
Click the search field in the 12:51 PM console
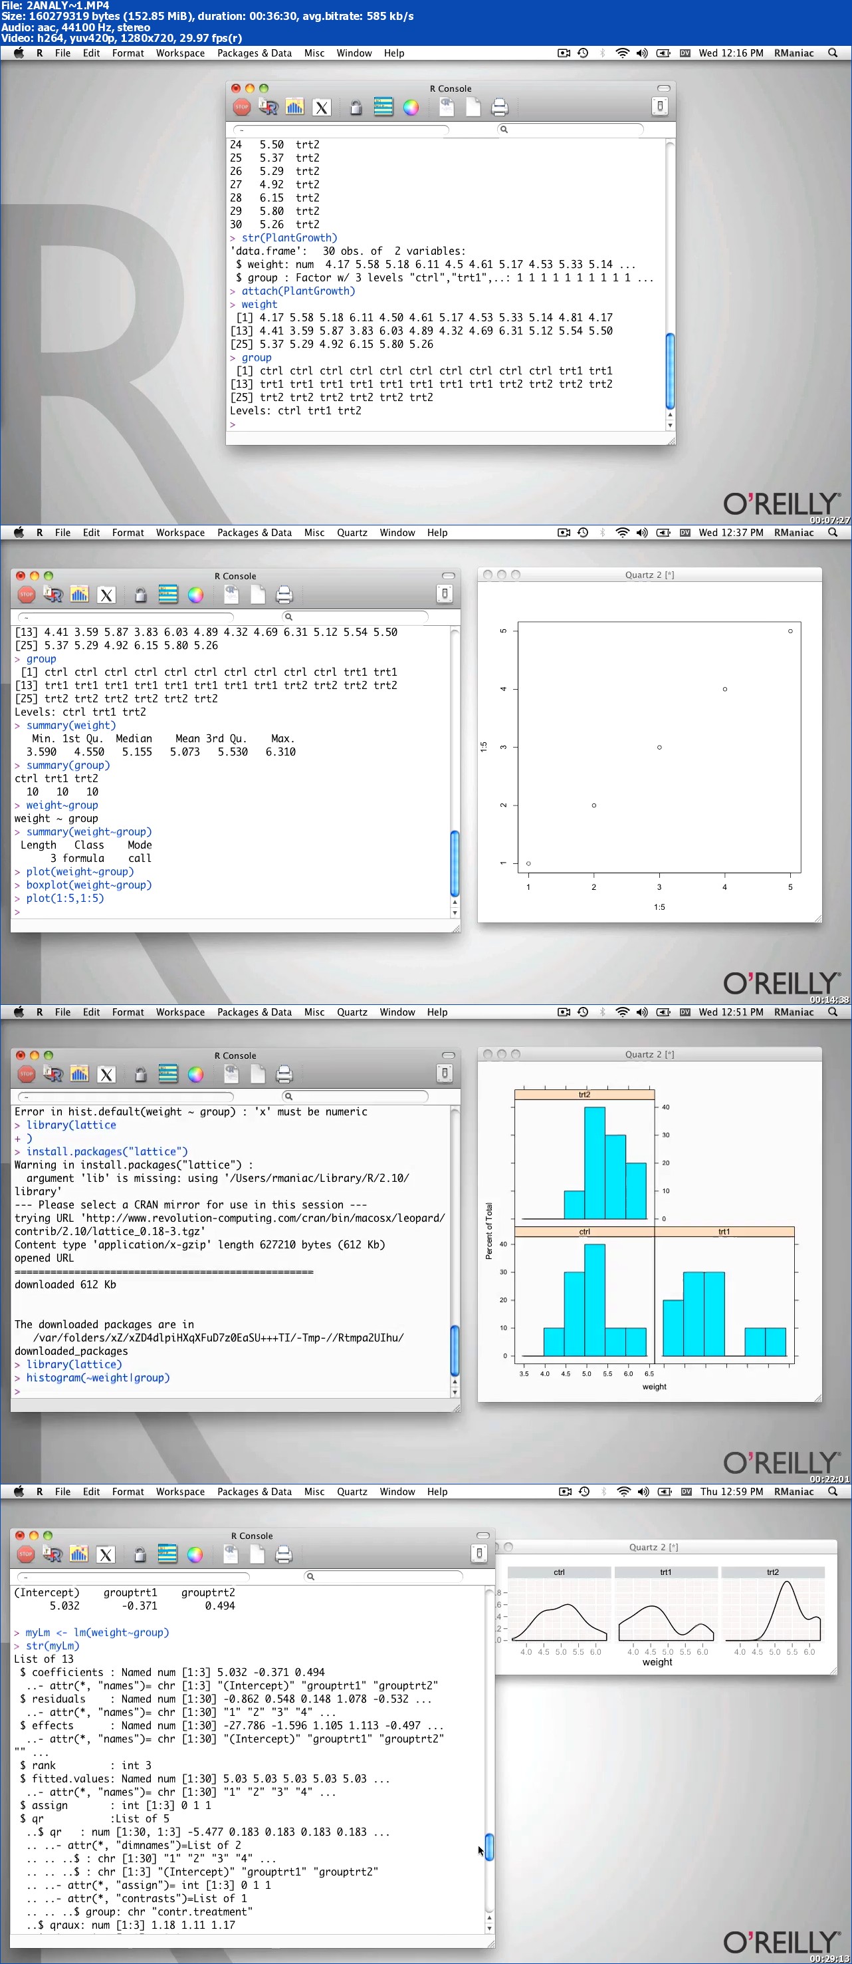(x=355, y=1096)
